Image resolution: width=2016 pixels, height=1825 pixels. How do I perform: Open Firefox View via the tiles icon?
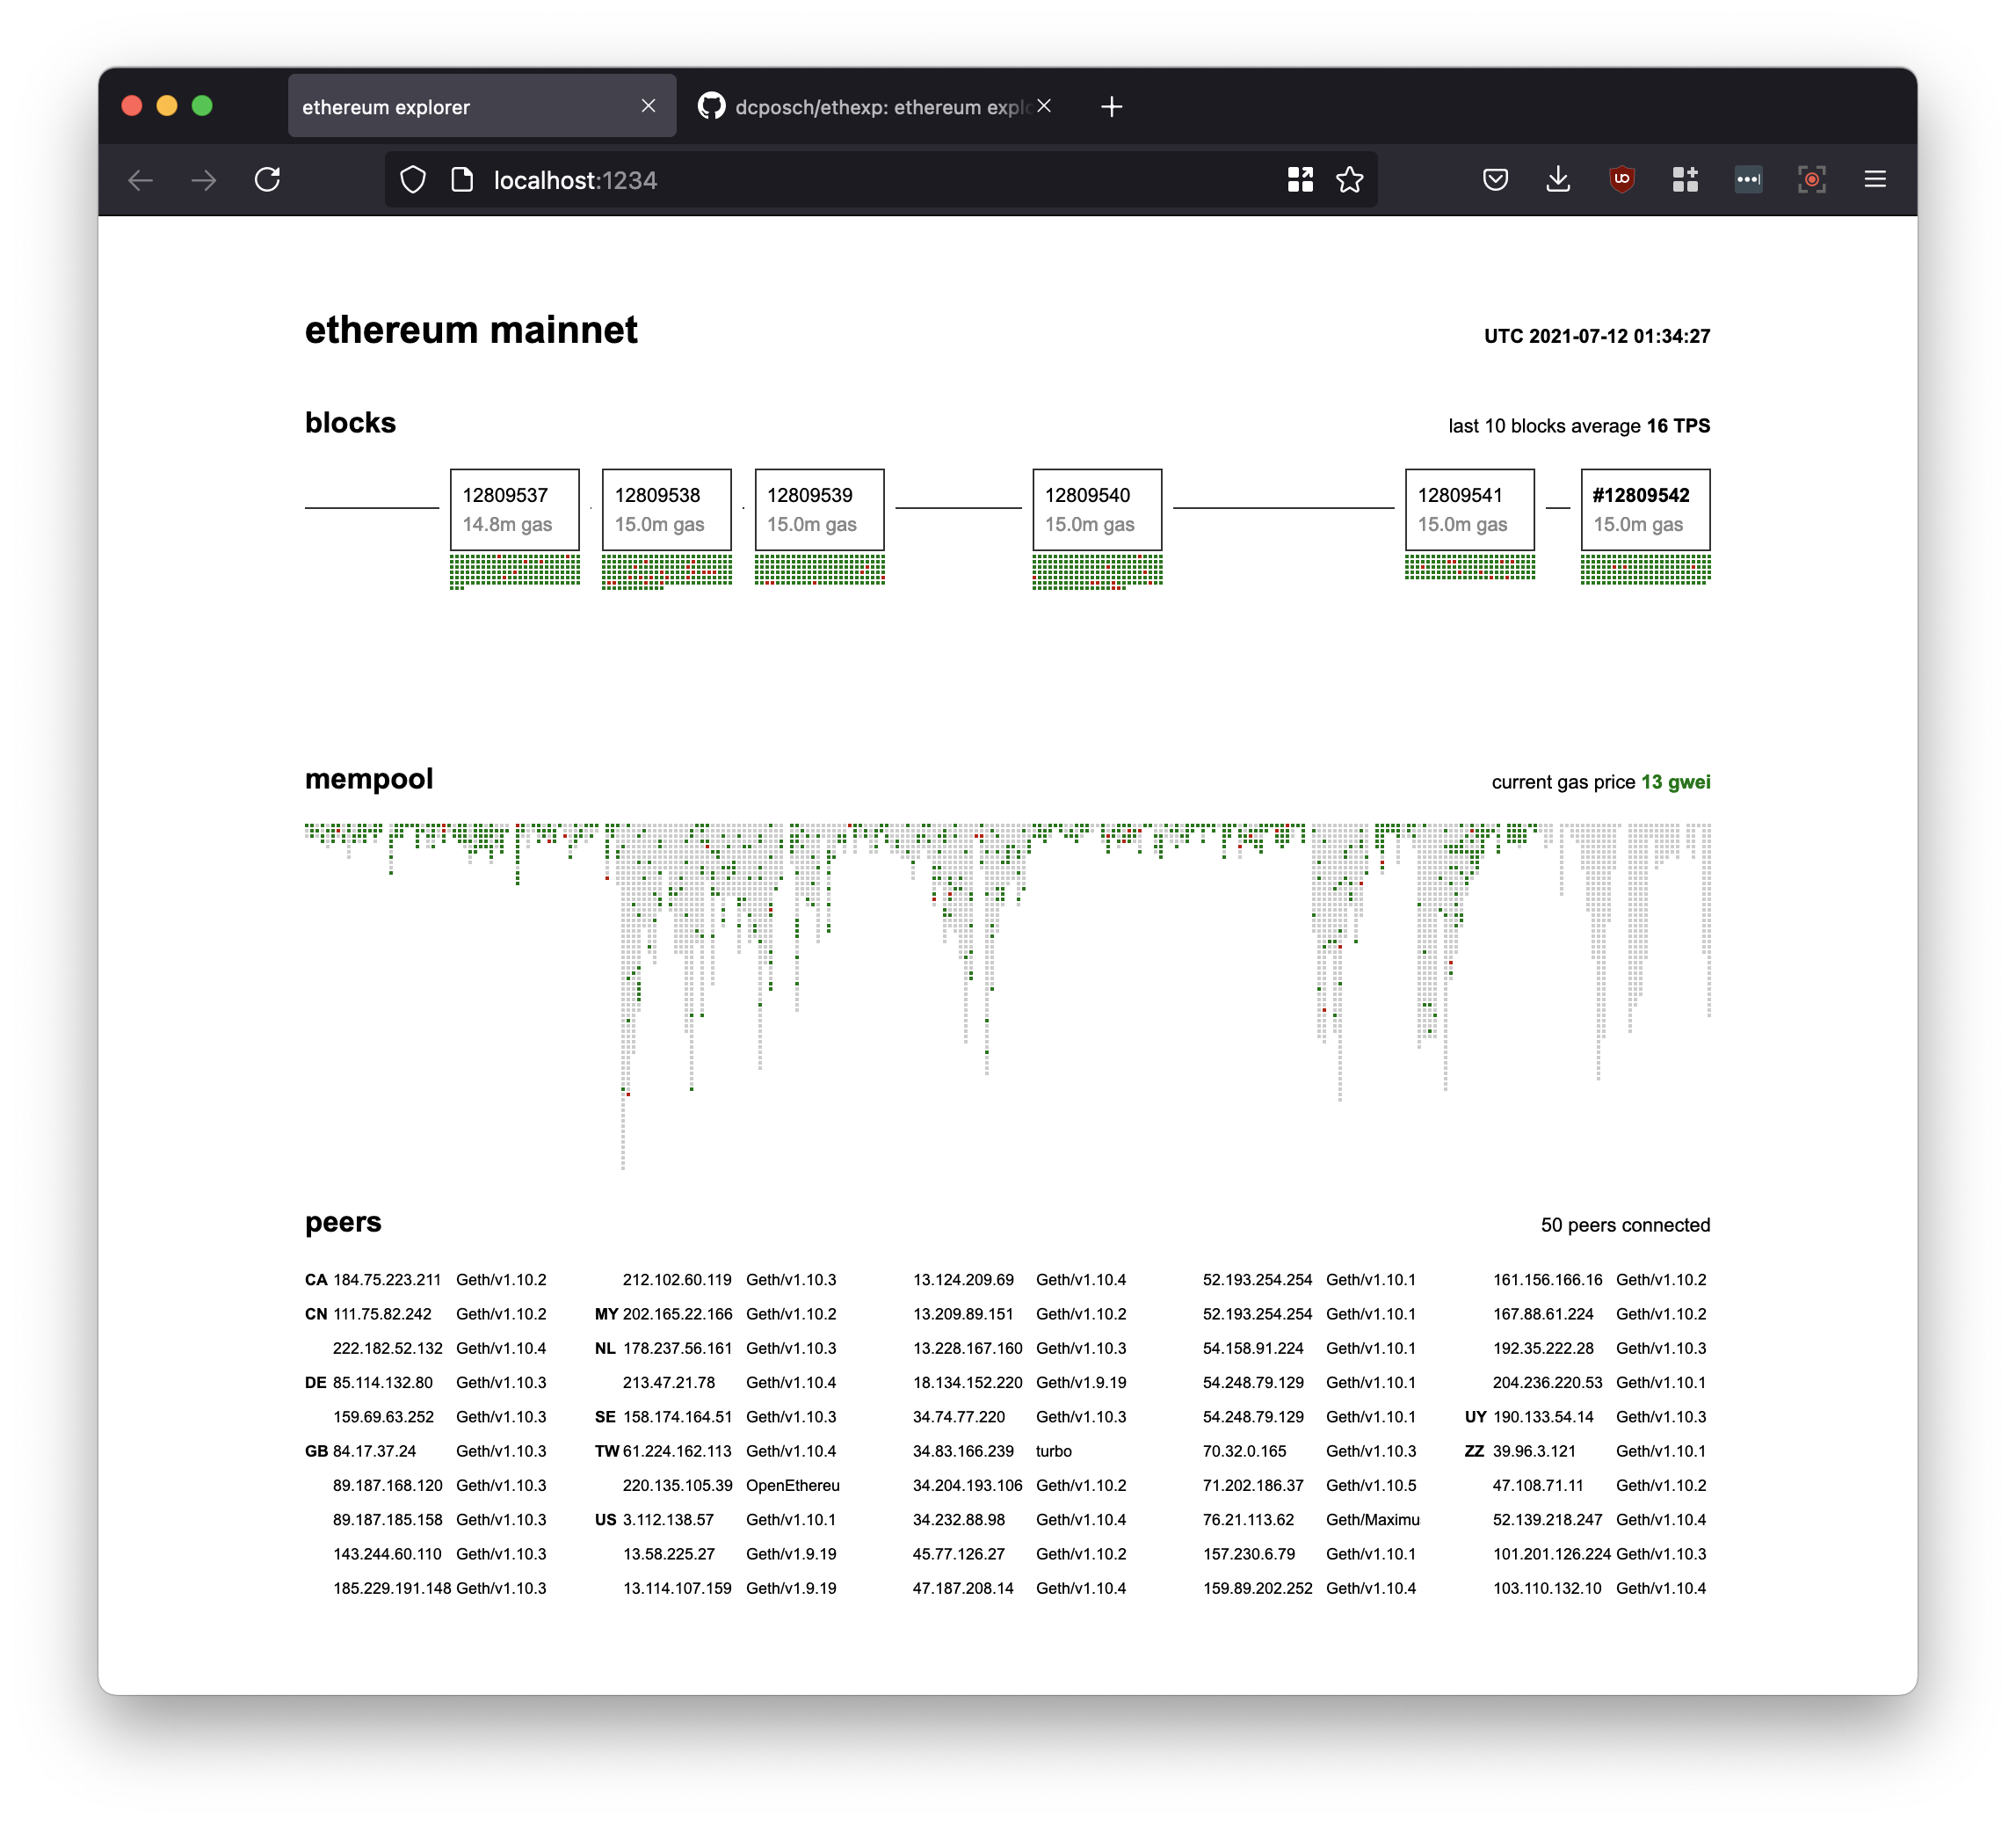point(1300,180)
